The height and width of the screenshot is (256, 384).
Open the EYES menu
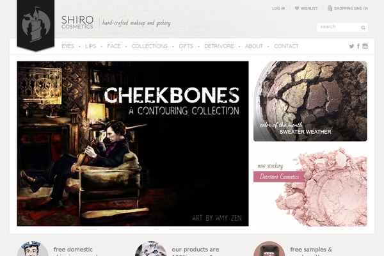(68, 46)
